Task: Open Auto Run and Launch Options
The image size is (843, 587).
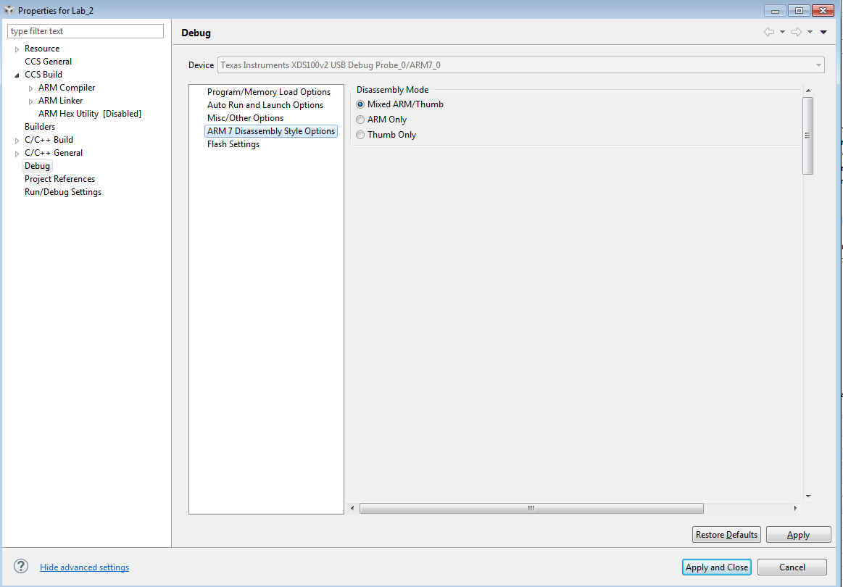Action: pos(265,105)
